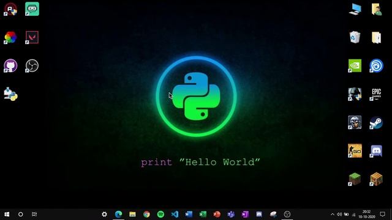Launch Valorant from the desktop
This screenshot has height=220, width=392.
(32, 37)
